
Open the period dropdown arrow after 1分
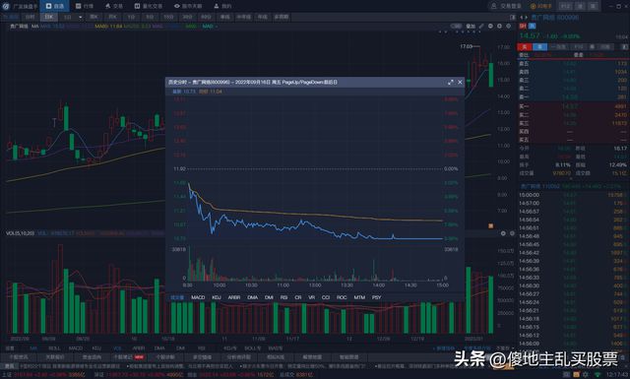pyautogui.click(x=81, y=18)
